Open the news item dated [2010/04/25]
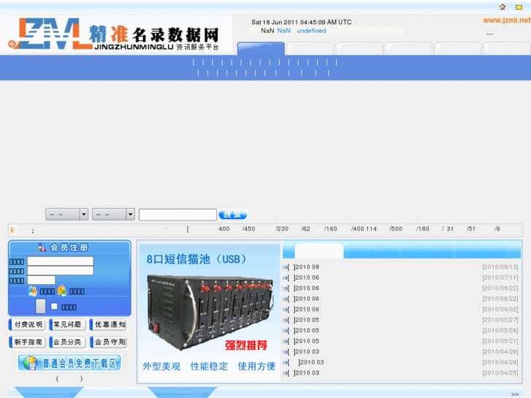The image size is (531, 398). pyautogui.click(x=400, y=373)
